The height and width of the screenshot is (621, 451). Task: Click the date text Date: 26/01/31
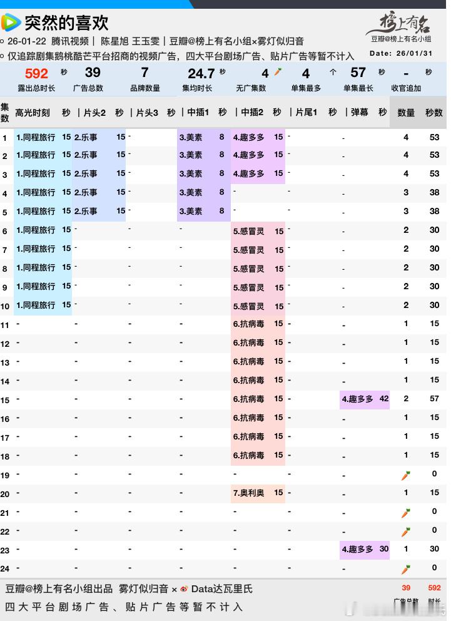401,53
